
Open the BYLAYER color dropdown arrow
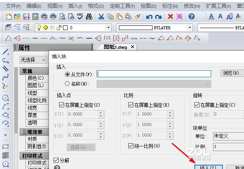pyautogui.click(x=190, y=28)
